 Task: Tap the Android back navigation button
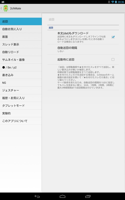(x=37, y=196)
